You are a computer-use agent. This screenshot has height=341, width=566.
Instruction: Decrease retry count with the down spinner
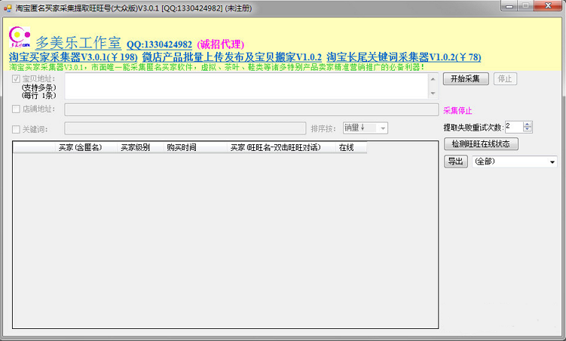click(528, 129)
